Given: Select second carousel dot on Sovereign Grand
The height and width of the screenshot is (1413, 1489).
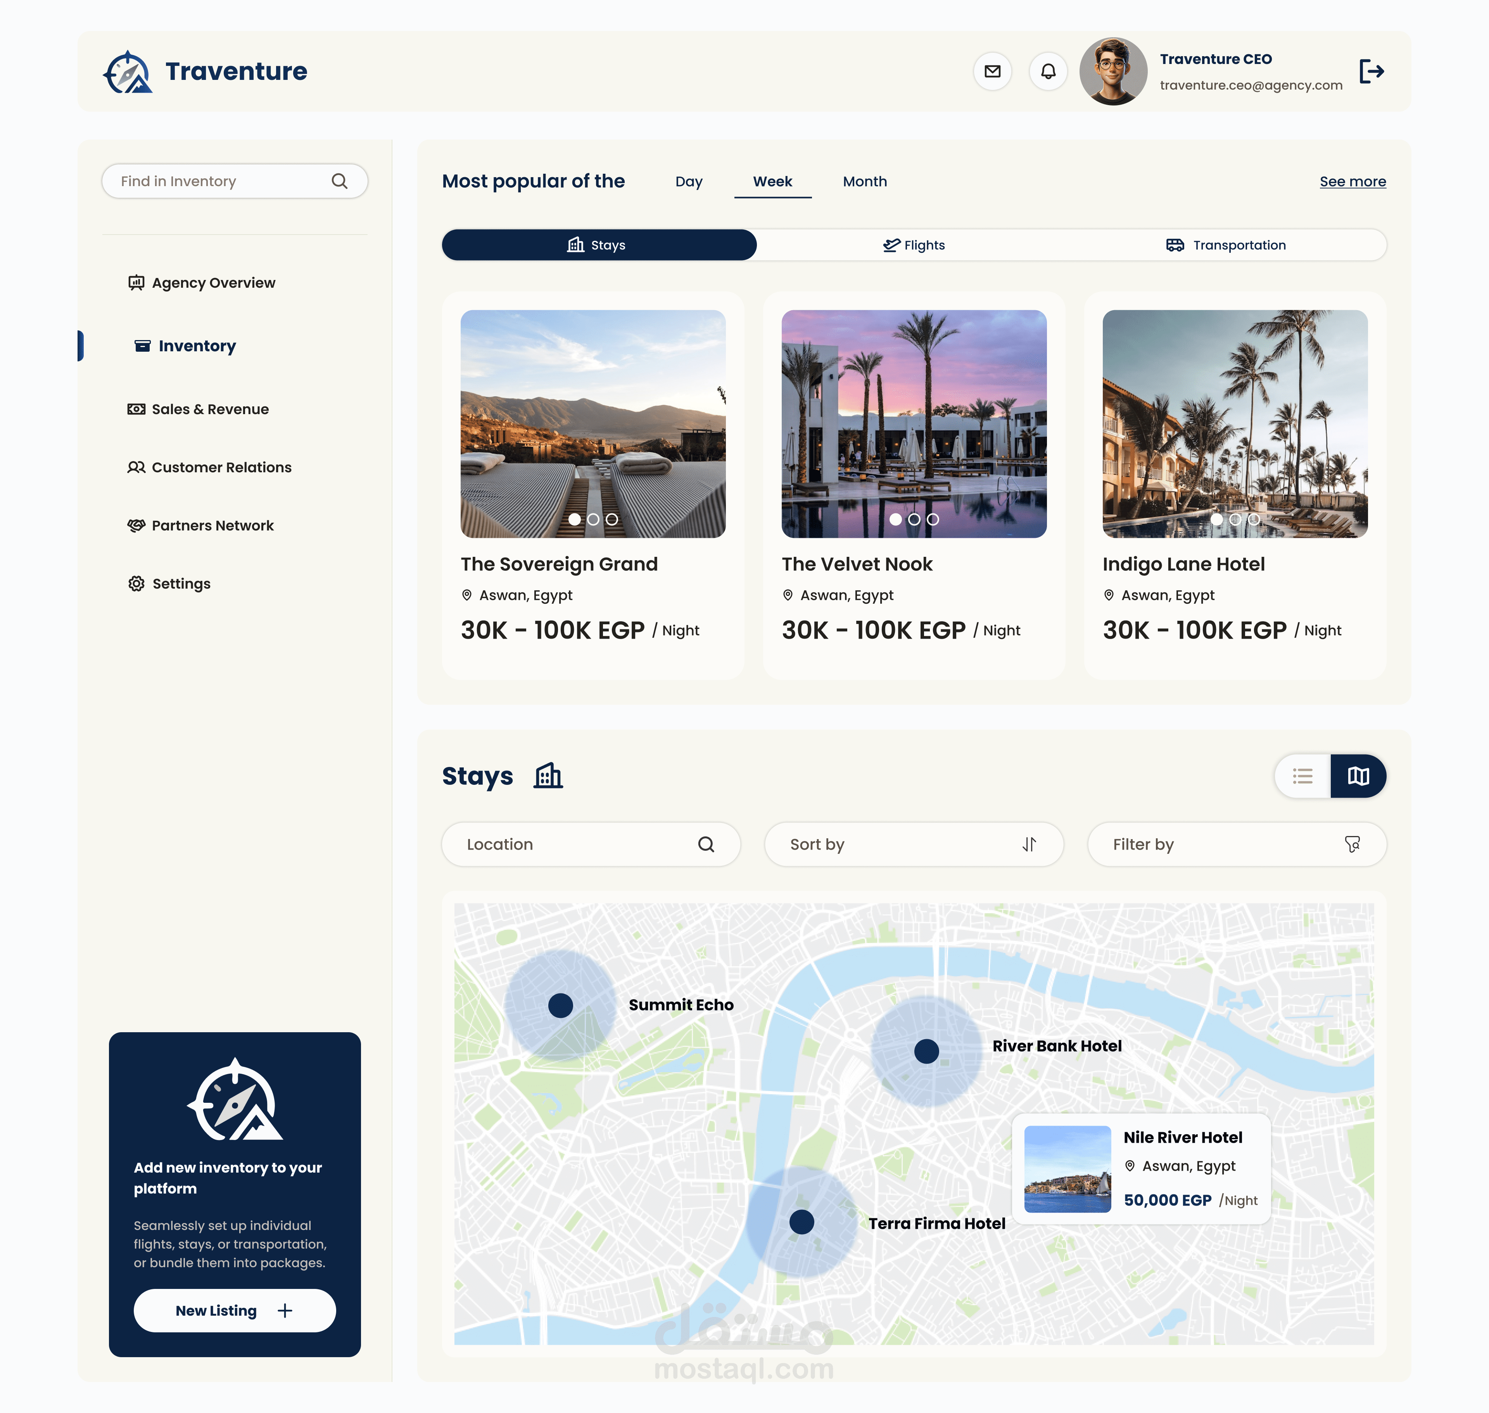Looking at the screenshot, I should click(x=593, y=519).
